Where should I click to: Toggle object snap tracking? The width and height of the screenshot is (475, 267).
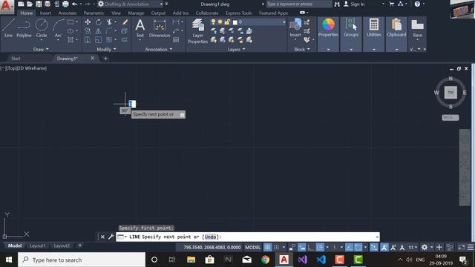(x=349, y=247)
